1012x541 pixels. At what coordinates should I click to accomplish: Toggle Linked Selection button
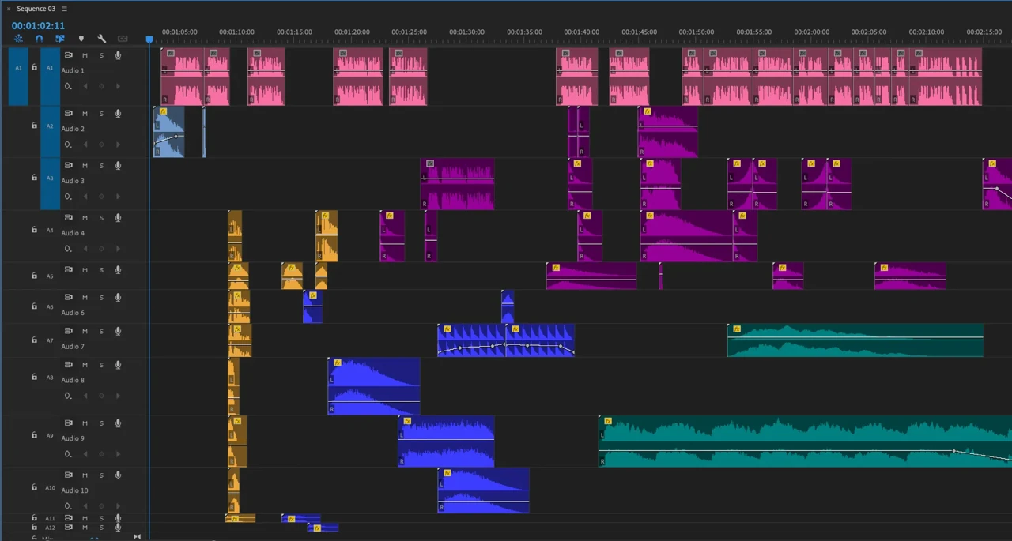(60, 38)
